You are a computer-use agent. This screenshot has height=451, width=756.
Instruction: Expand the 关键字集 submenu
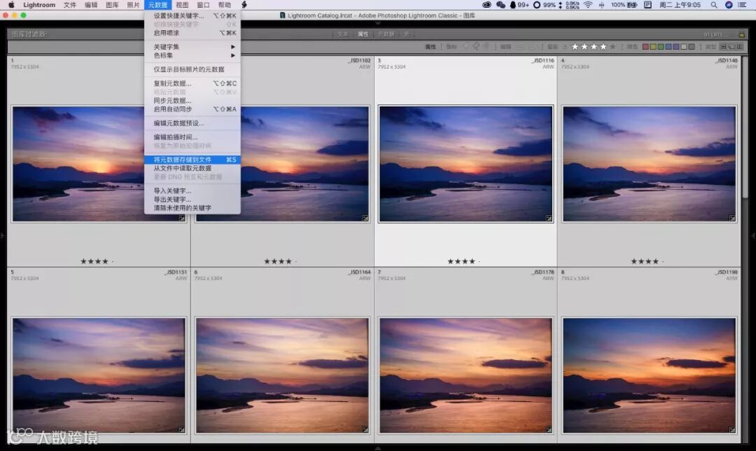pyautogui.click(x=167, y=47)
